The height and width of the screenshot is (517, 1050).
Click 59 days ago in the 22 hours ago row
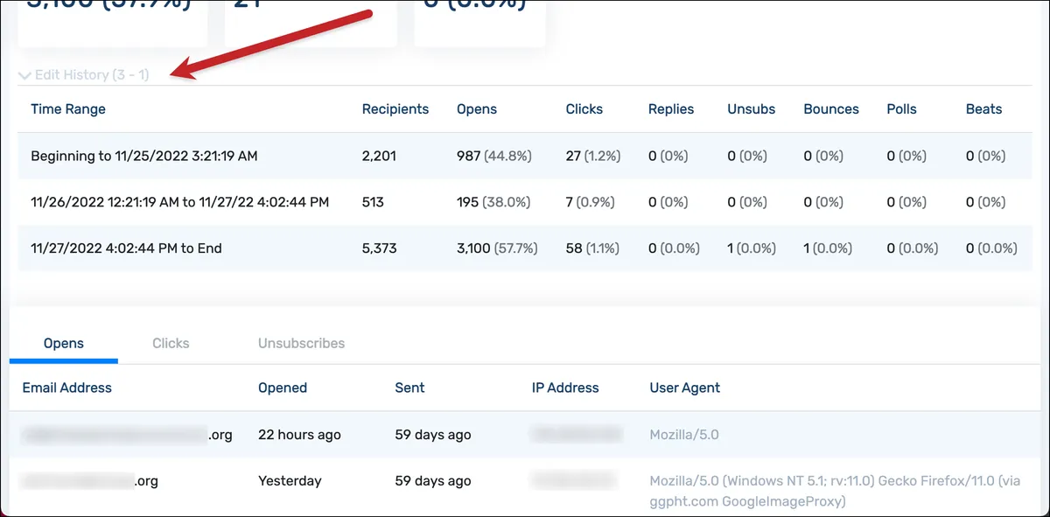[x=433, y=435]
